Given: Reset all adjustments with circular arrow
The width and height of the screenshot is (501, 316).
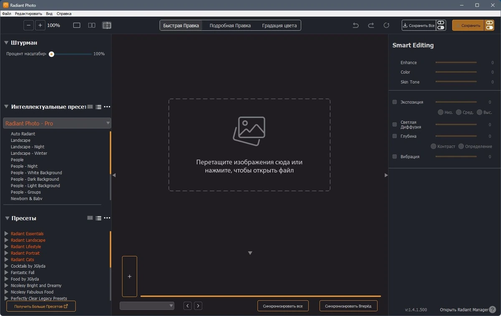Looking at the screenshot, I should click(386, 25).
